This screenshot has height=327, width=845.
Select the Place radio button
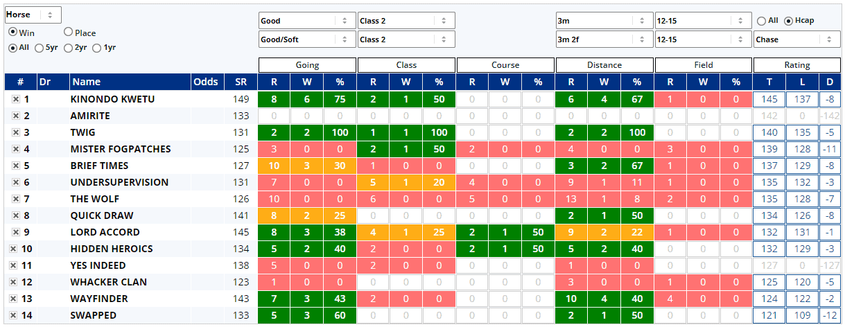click(68, 32)
